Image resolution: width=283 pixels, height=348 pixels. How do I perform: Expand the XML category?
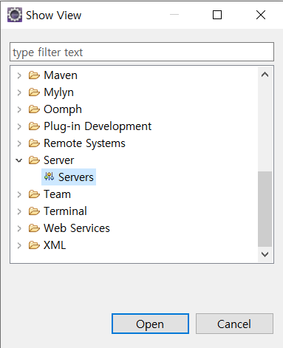click(19, 245)
